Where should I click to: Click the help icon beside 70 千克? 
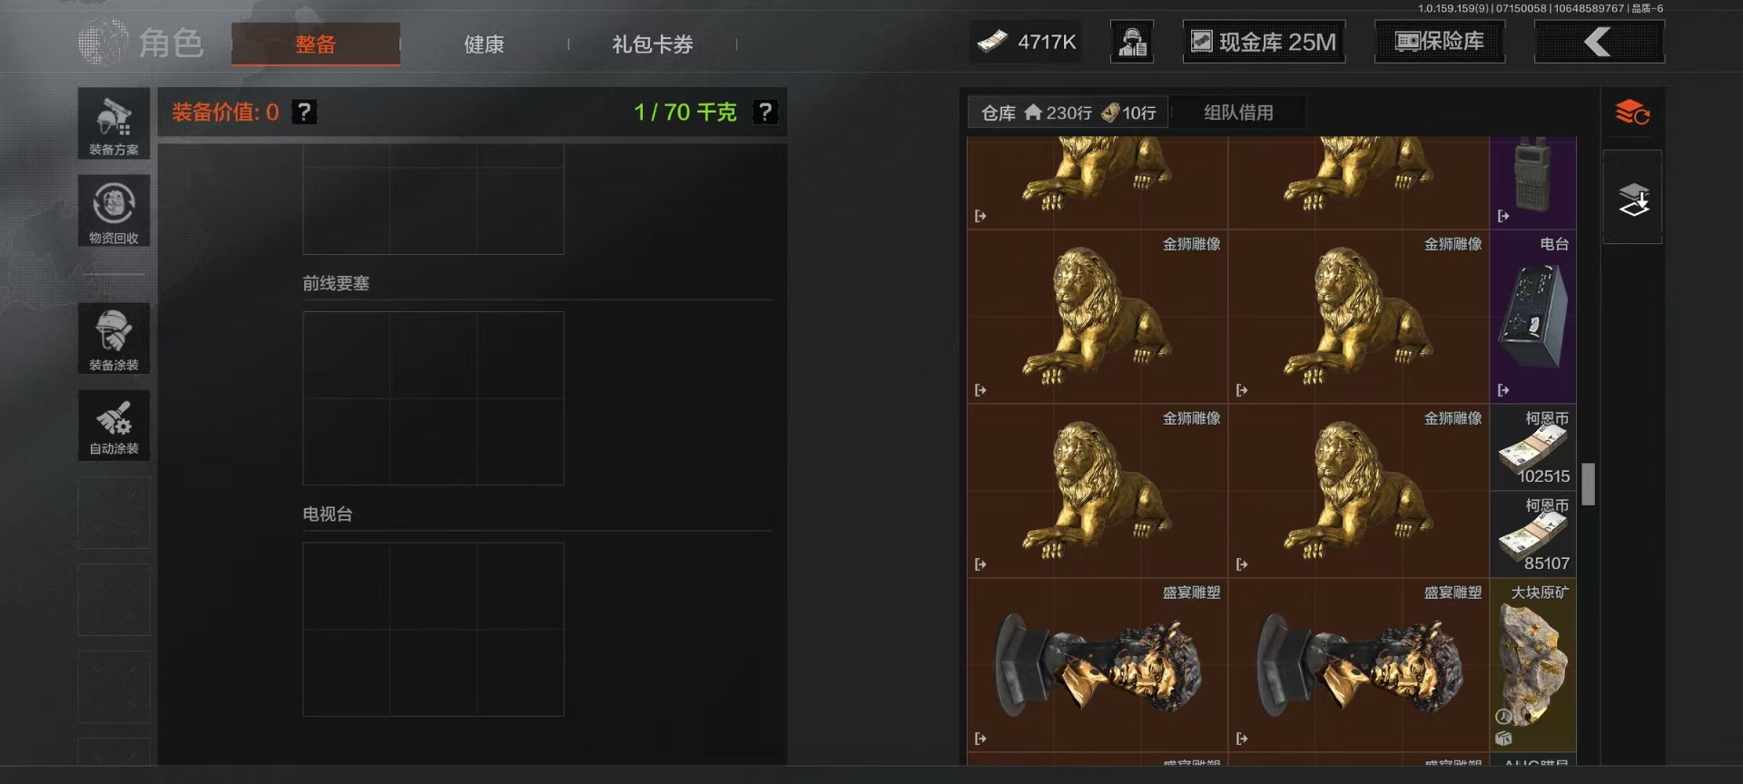pyautogui.click(x=765, y=112)
